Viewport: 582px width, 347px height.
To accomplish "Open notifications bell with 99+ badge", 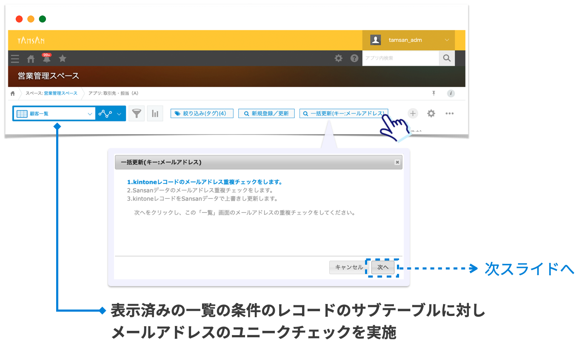I will point(46,59).
